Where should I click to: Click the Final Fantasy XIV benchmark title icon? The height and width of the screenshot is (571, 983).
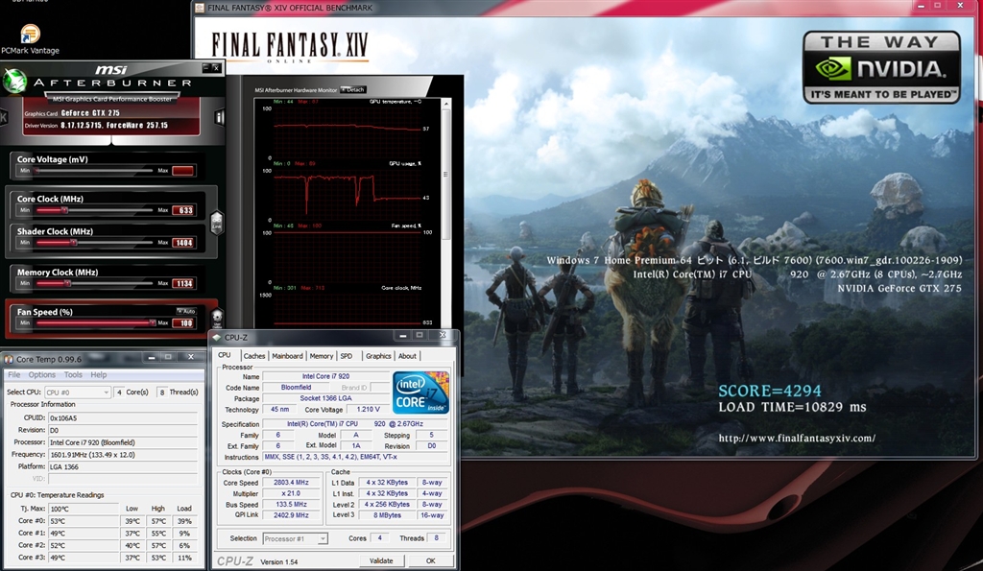pyautogui.click(x=200, y=8)
